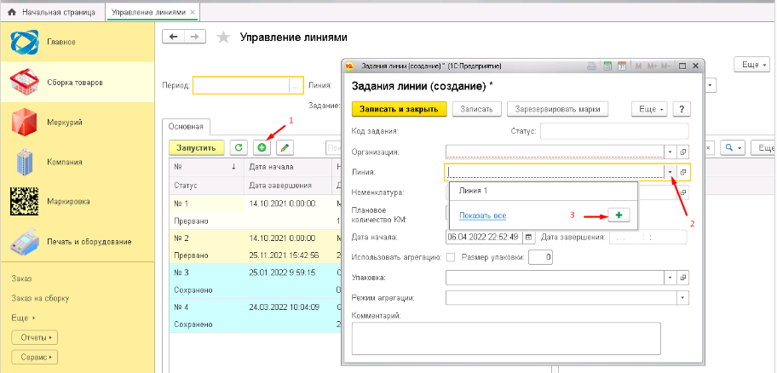Click Зарезервировать марки
Viewport: 777px width, 373px height.
557,109
